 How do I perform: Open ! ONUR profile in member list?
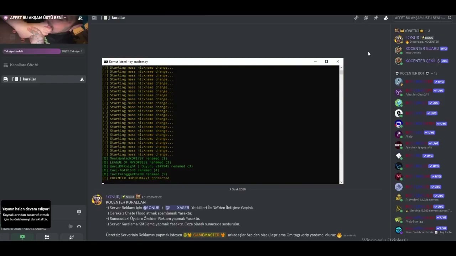click(423, 39)
